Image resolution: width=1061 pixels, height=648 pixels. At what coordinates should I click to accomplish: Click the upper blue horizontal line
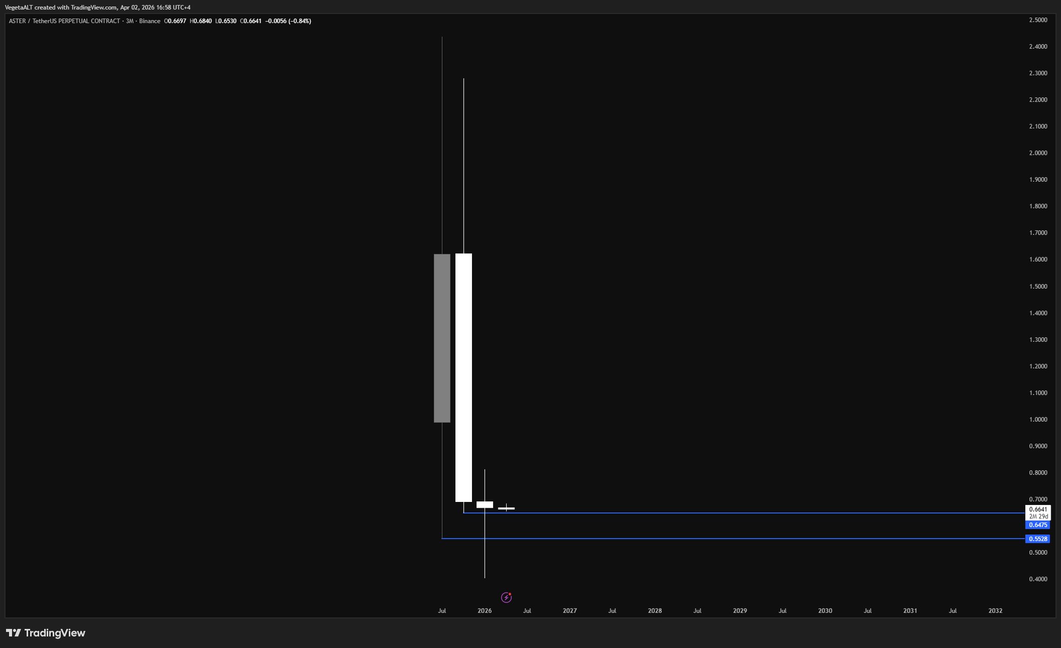coord(725,513)
